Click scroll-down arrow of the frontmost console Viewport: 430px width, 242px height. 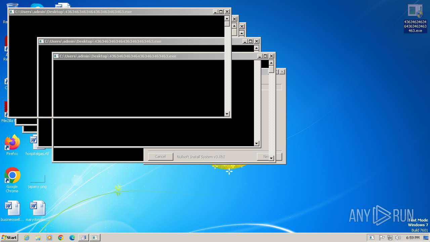coord(271,158)
